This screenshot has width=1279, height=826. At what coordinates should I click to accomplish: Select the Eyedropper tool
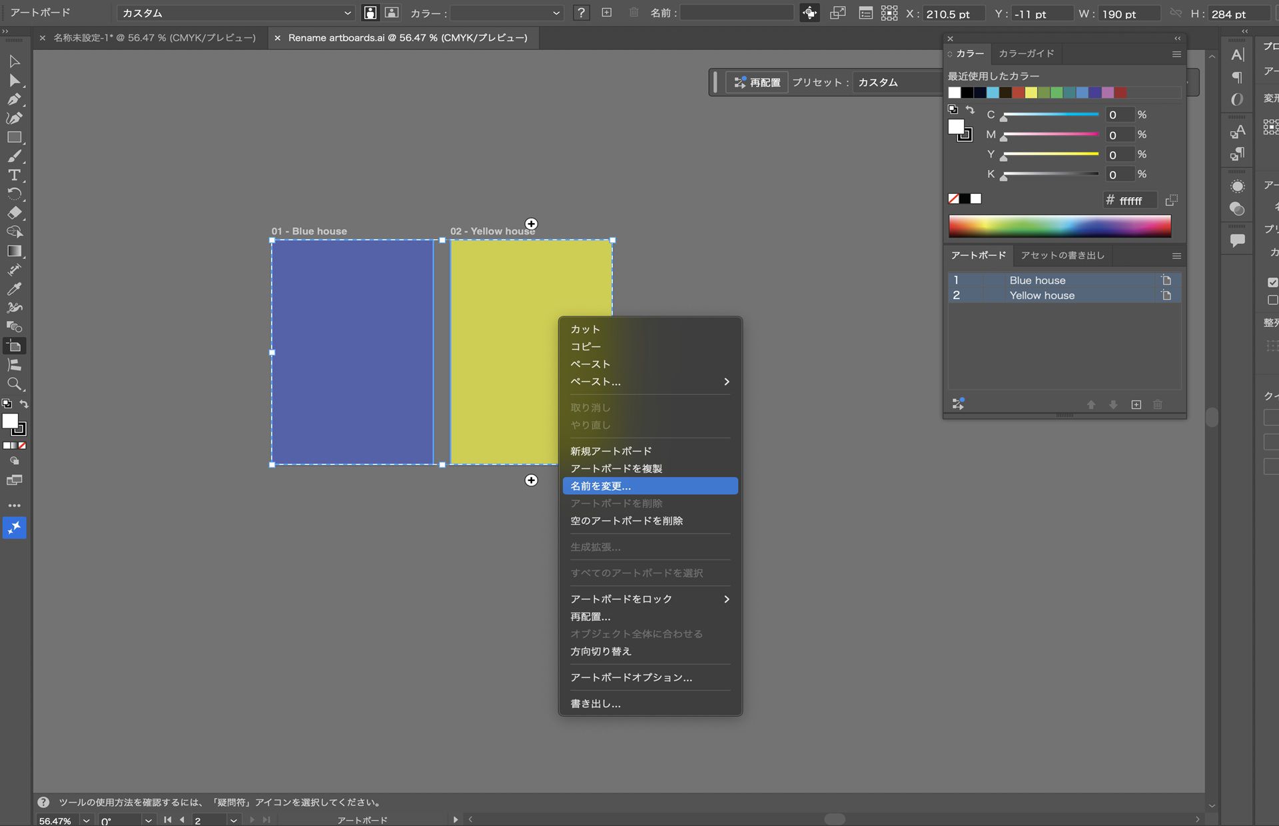tap(13, 288)
